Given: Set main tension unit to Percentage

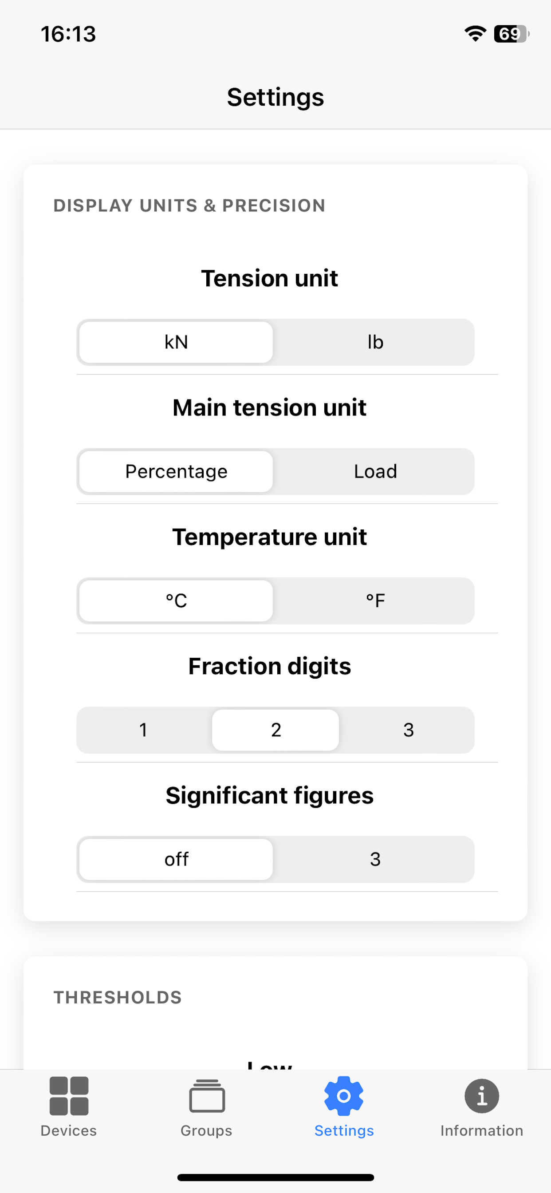Looking at the screenshot, I should 176,471.
